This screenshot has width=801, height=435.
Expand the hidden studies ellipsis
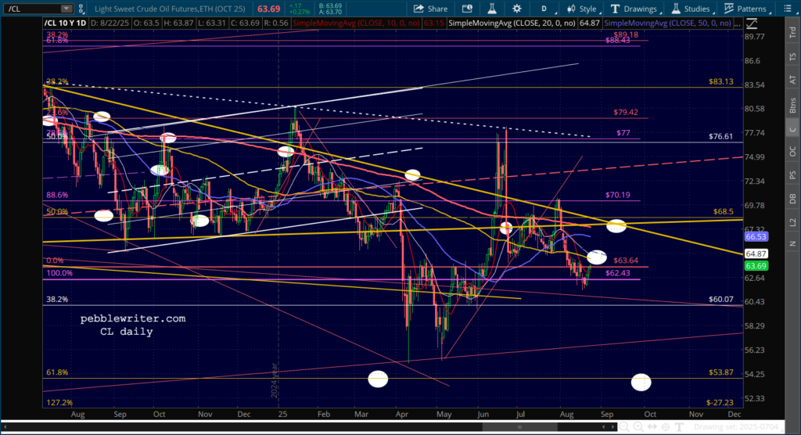pyautogui.click(x=737, y=23)
